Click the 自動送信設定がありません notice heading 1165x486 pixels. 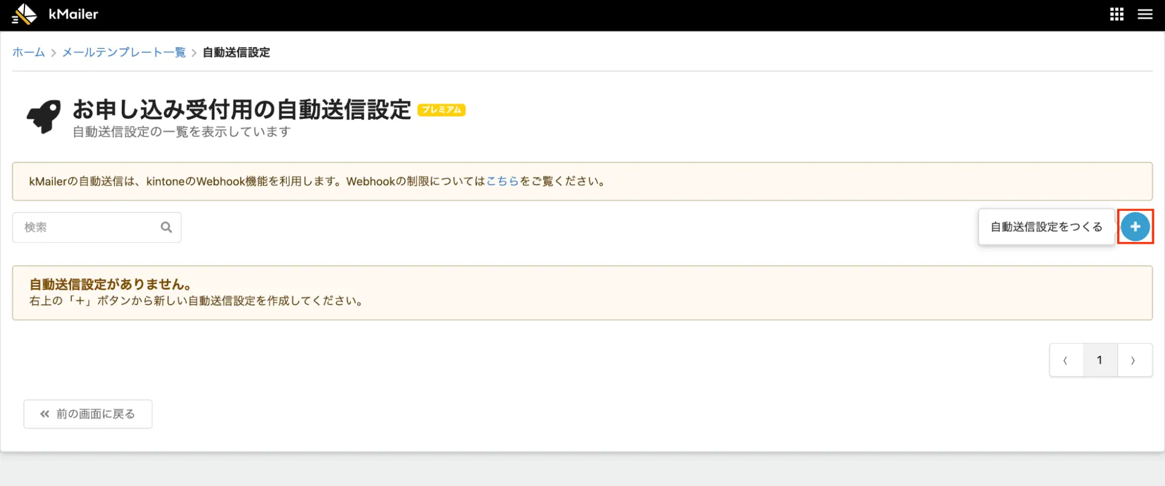click(x=111, y=284)
